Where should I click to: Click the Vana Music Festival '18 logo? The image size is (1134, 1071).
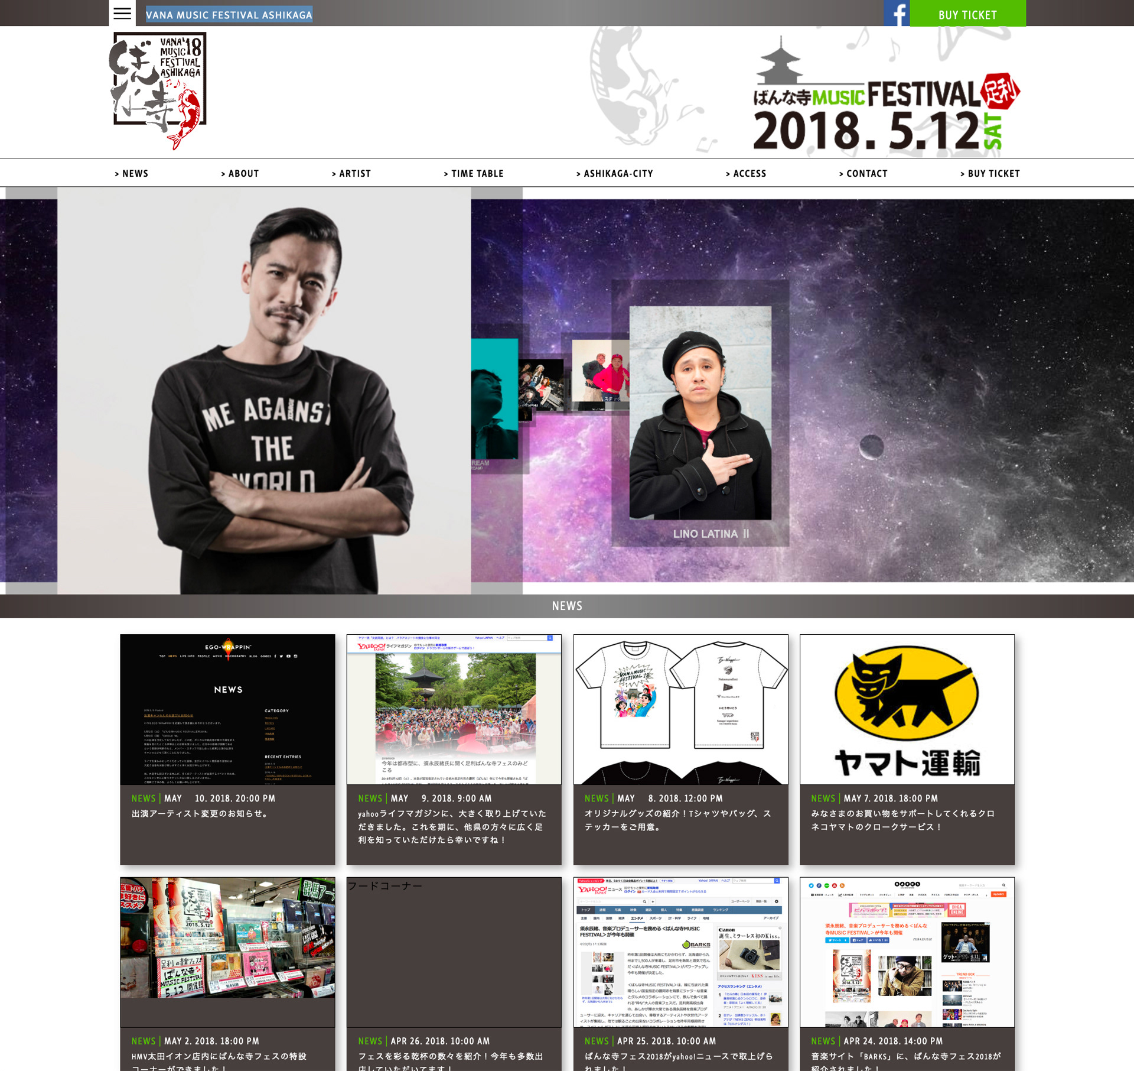[158, 89]
